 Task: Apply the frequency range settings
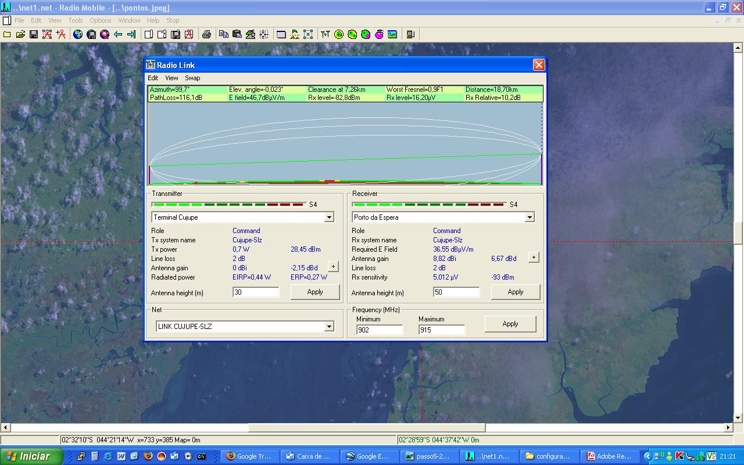coord(510,324)
